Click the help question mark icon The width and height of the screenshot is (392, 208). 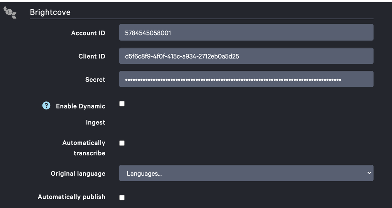click(46, 106)
